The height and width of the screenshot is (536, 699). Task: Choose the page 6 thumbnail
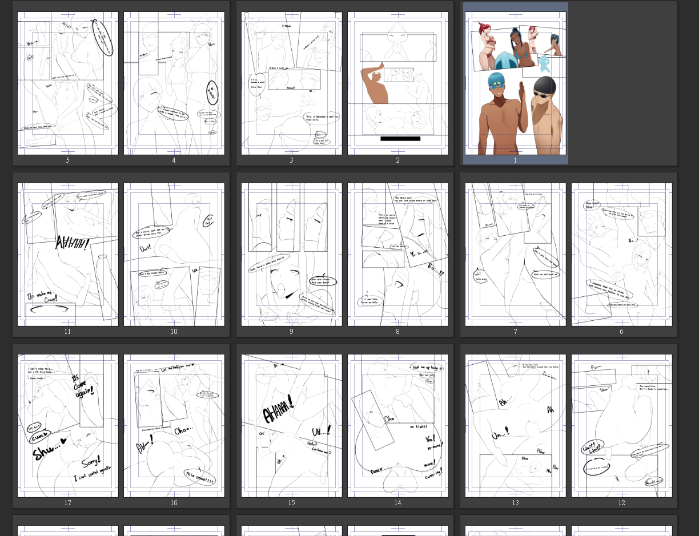click(622, 255)
